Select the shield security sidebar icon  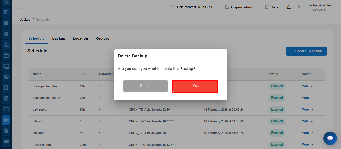6,98
